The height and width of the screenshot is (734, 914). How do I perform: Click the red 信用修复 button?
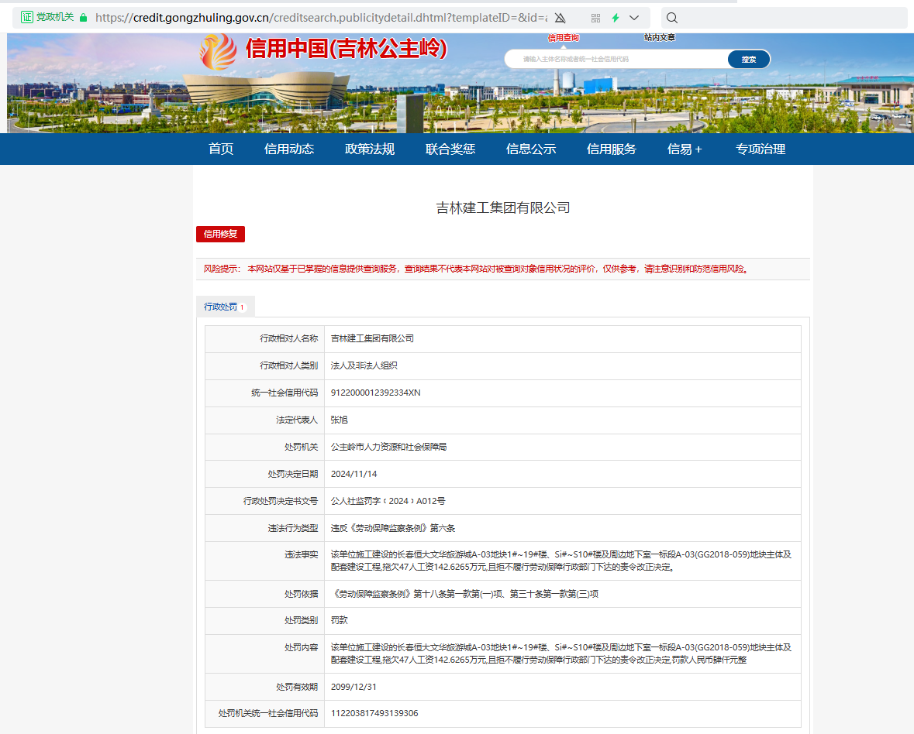pos(220,234)
